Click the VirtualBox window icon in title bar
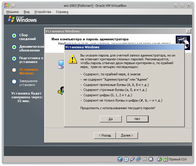Screen dimensions: 196x166 click(7, 6)
